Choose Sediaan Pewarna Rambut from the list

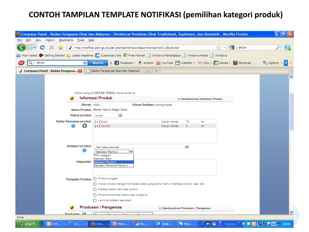point(114,166)
